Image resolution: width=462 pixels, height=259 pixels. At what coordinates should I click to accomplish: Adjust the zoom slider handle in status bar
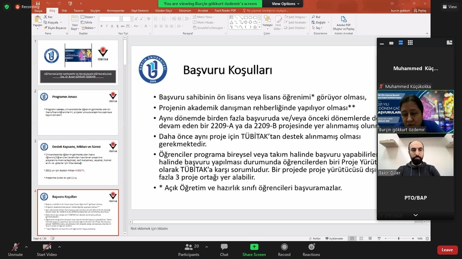(x=399, y=238)
